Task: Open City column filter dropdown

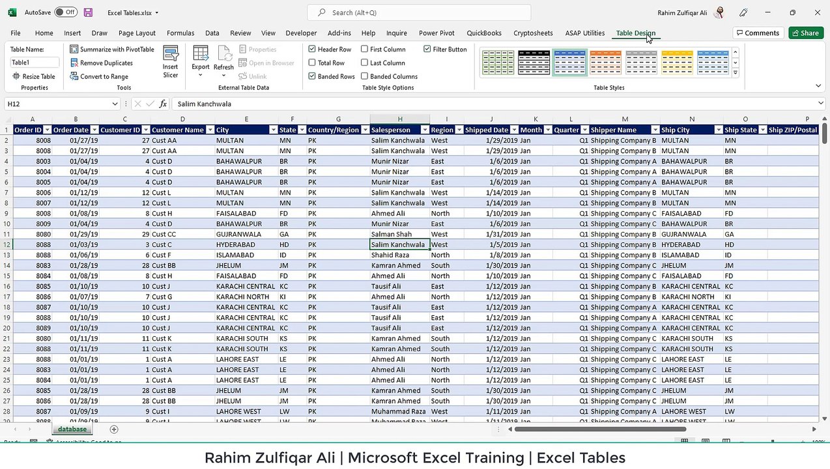Action: 273,130
